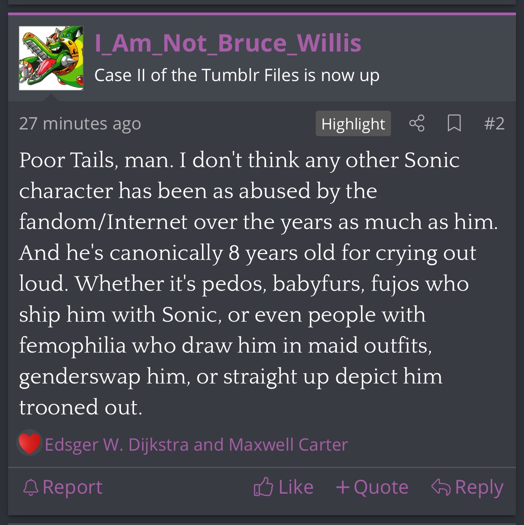This screenshot has width=524, height=525.
Task: Open the crocodile avatar of the poster
Action: click(x=51, y=58)
